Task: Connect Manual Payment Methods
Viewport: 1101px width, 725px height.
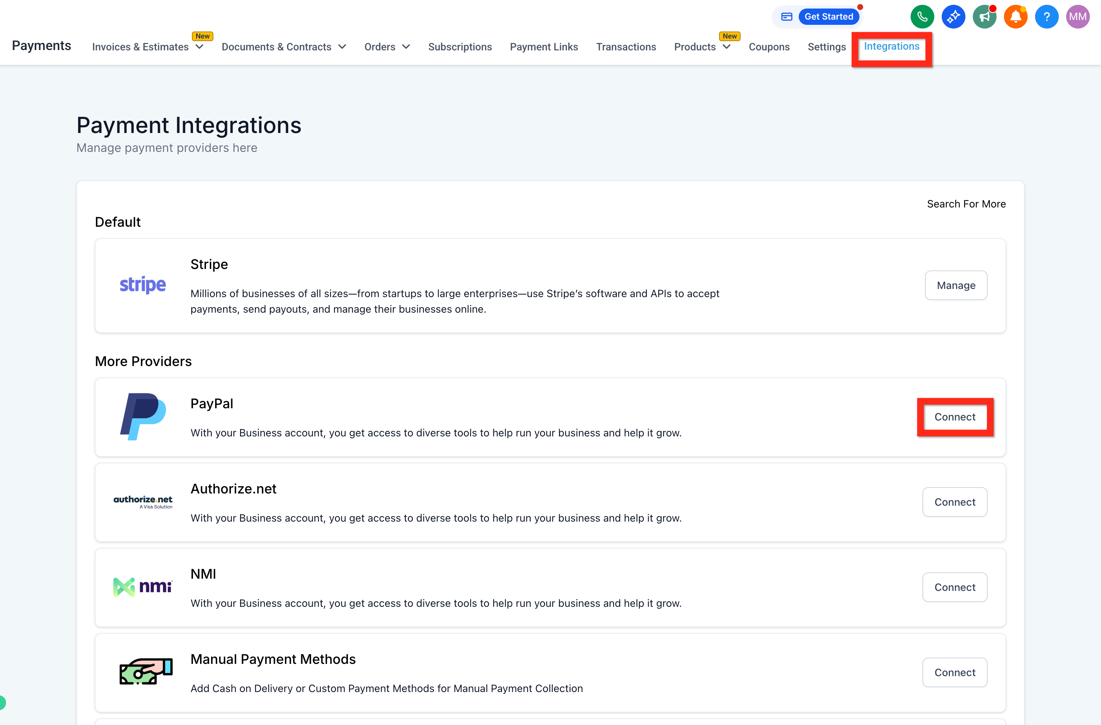Action: 955,672
